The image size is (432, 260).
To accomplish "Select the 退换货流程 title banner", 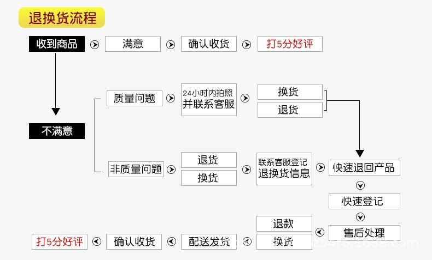I will click(61, 17).
